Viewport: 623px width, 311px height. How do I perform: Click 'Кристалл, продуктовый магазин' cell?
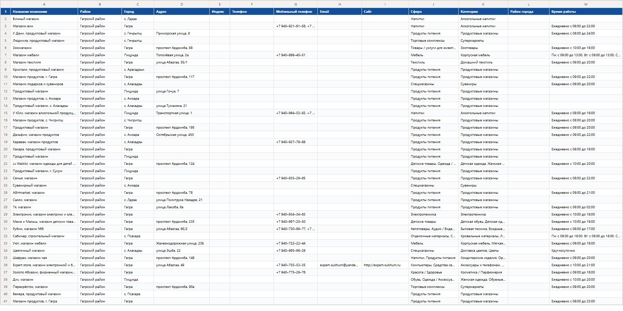tap(44, 70)
